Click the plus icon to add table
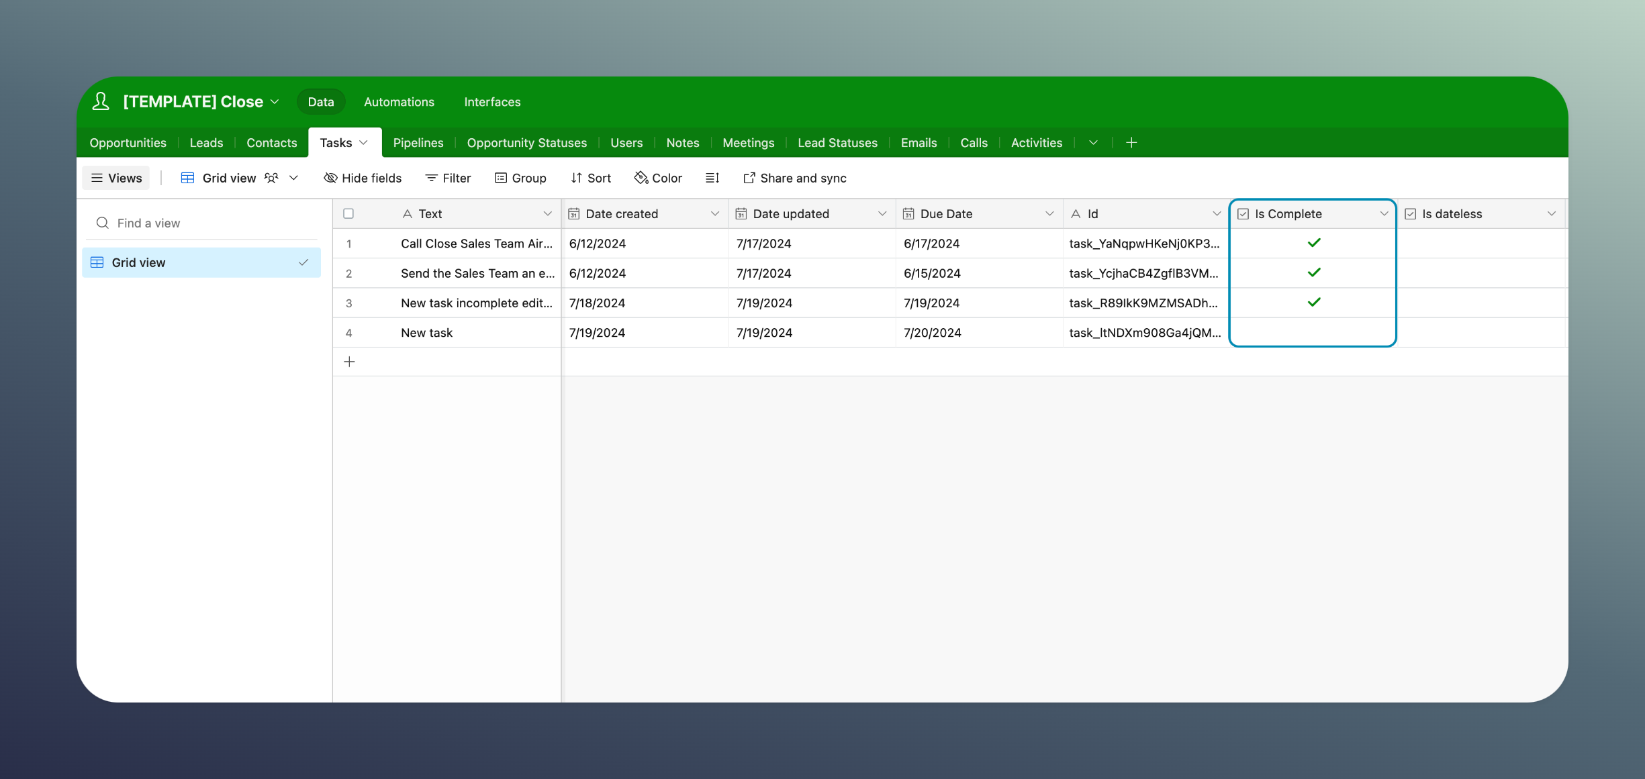Viewport: 1645px width, 779px height. click(1131, 142)
